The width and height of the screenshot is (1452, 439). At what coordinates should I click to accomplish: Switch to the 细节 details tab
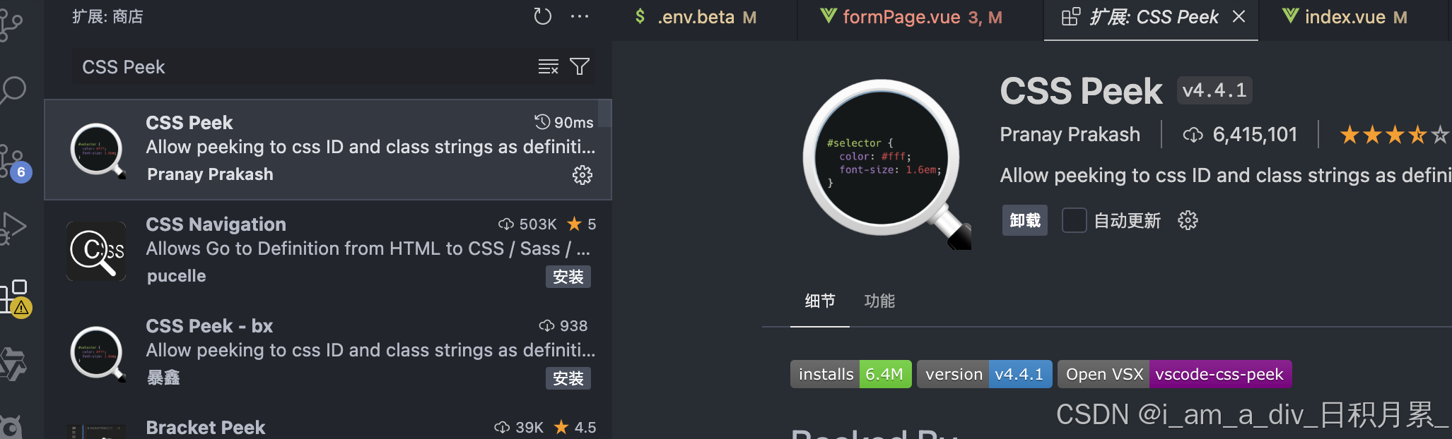(820, 301)
